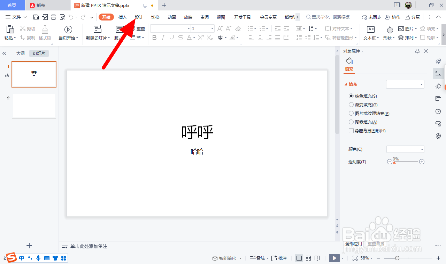Open the Animations (动画) ribbon tab
The height and width of the screenshot is (264, 446).
172,17
